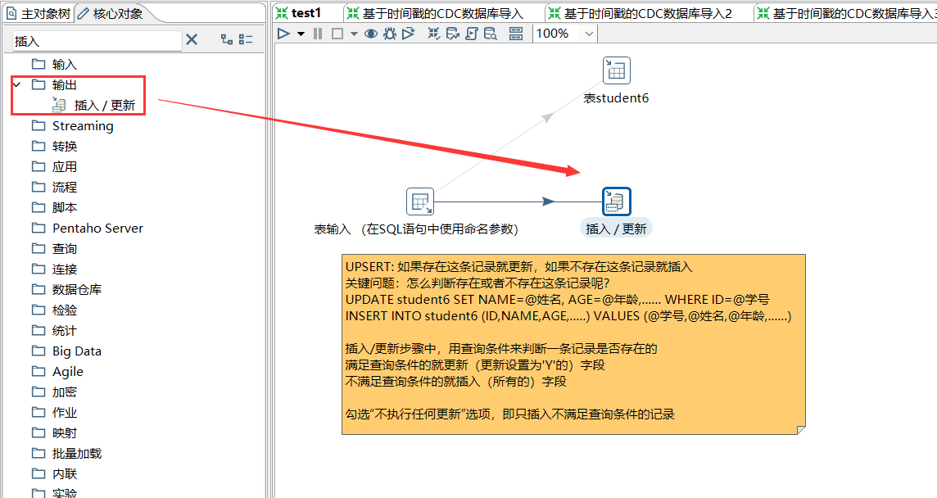The height and width of the screenshot is (498, 937).
Task: Collapse the 输出 folder in the tree
Action: point(18,84)
